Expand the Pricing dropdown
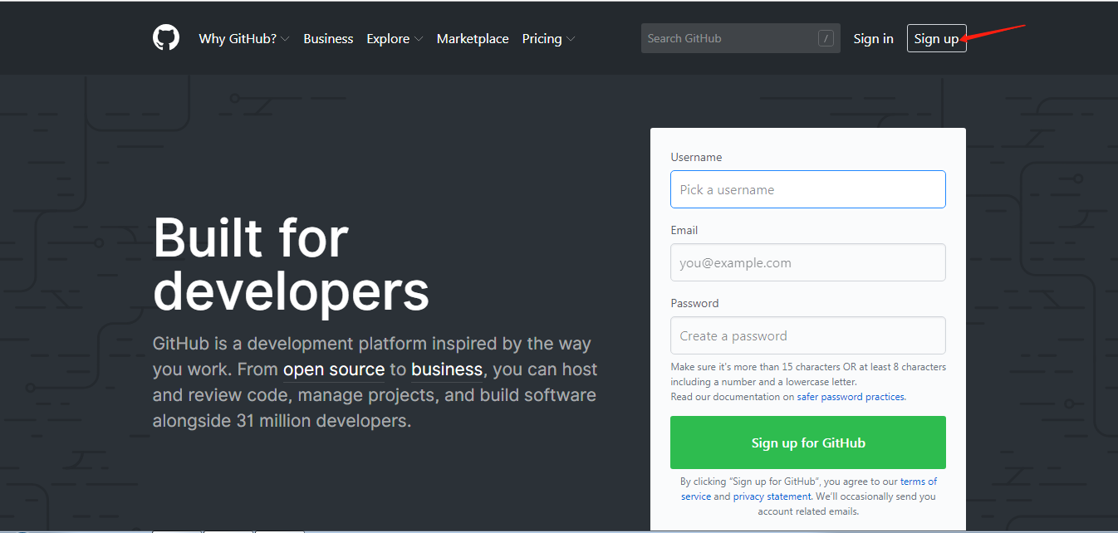Screen dimensions: 1118x533 pyautogui.click(x=548, y=38)
